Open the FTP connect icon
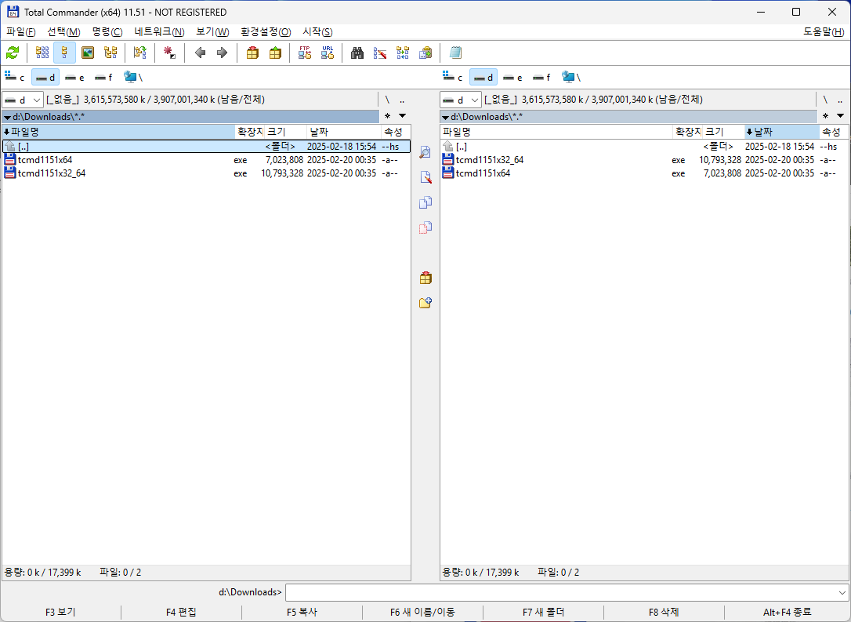This screenshot has width=851, height=622. tap(305, 53)
